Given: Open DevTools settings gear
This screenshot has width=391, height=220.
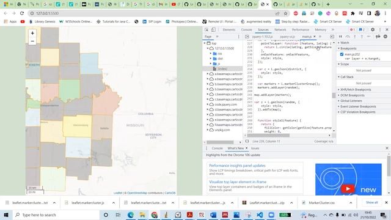Looking at the screenshot, I should [x=373, y=29].
